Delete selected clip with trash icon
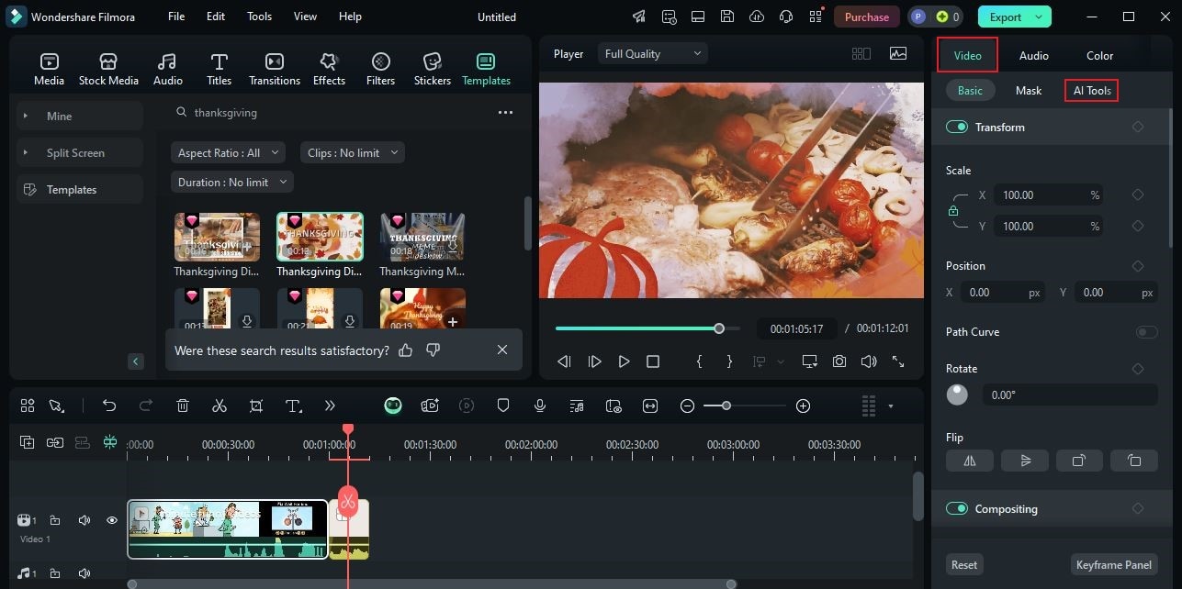1182x589 pixels. [182, 406]
